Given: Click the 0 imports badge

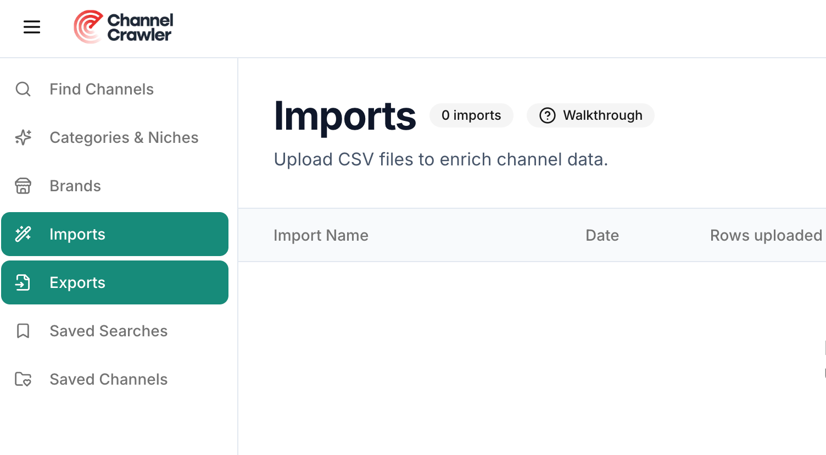Looking at the screenshot, I should (x=471, y=115).
